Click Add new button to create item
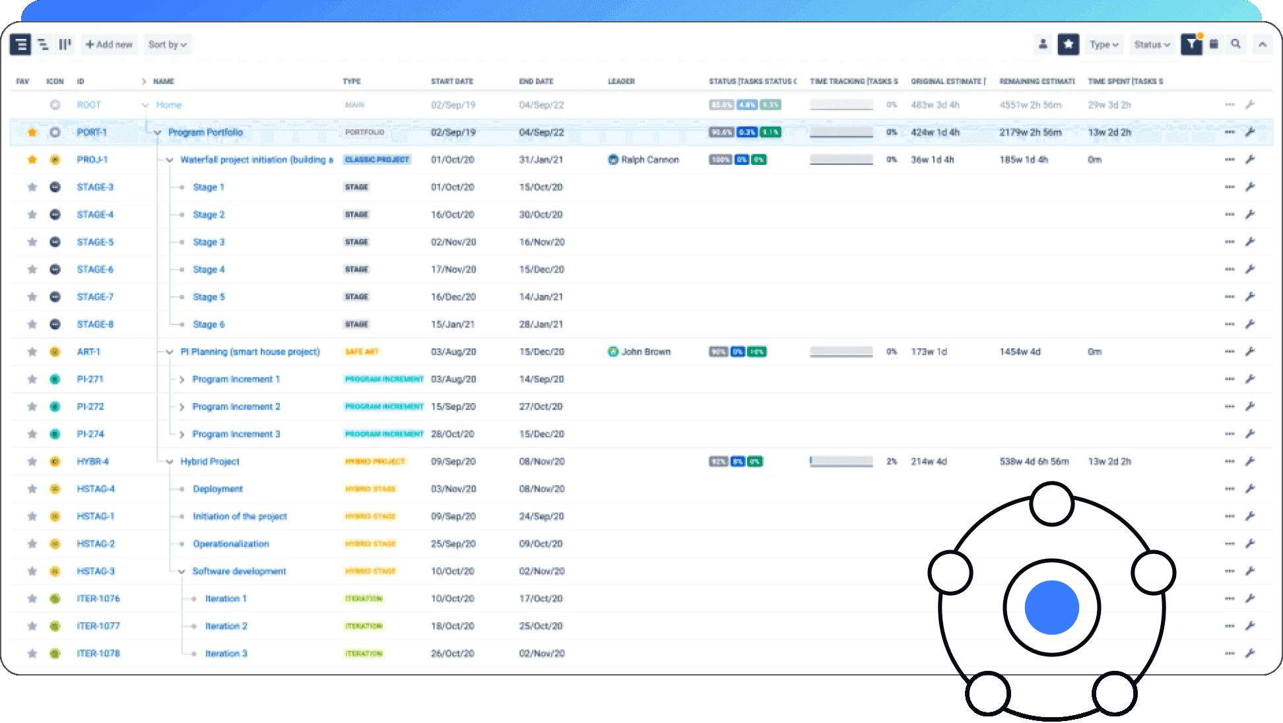The image size is (1283, 723). [108, 44]
